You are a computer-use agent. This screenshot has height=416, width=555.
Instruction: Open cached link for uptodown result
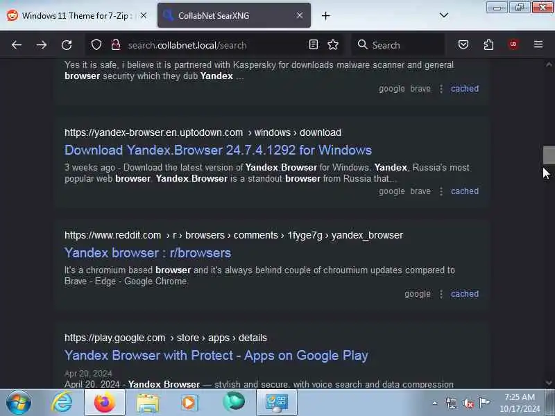464,191
